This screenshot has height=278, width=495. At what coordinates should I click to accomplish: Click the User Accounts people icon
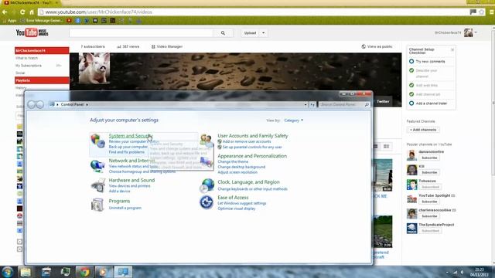pyautogui.click(x=207, y=140)
